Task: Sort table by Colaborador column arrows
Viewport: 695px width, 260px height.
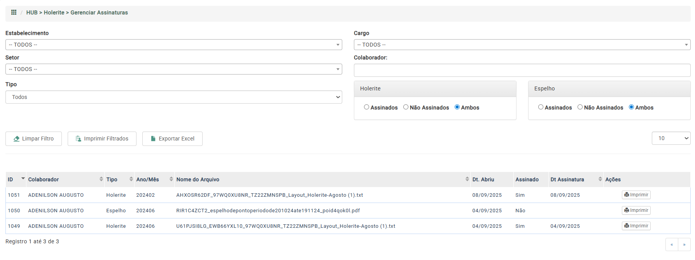Action: pyautogui.click(x=101, y=179)
